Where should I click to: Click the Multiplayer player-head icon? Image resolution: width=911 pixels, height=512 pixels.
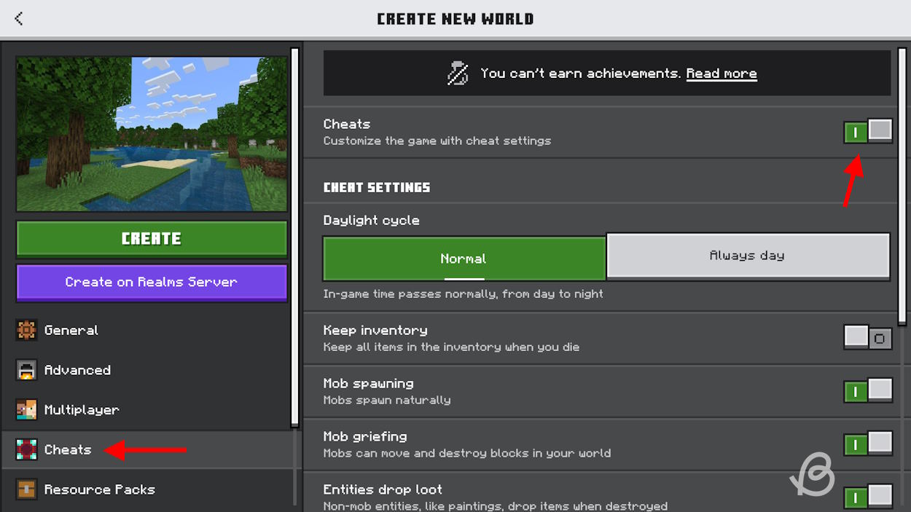pyautogui.click(x=26, y=409)
